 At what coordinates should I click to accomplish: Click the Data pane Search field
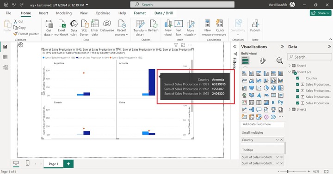(309, 57)
